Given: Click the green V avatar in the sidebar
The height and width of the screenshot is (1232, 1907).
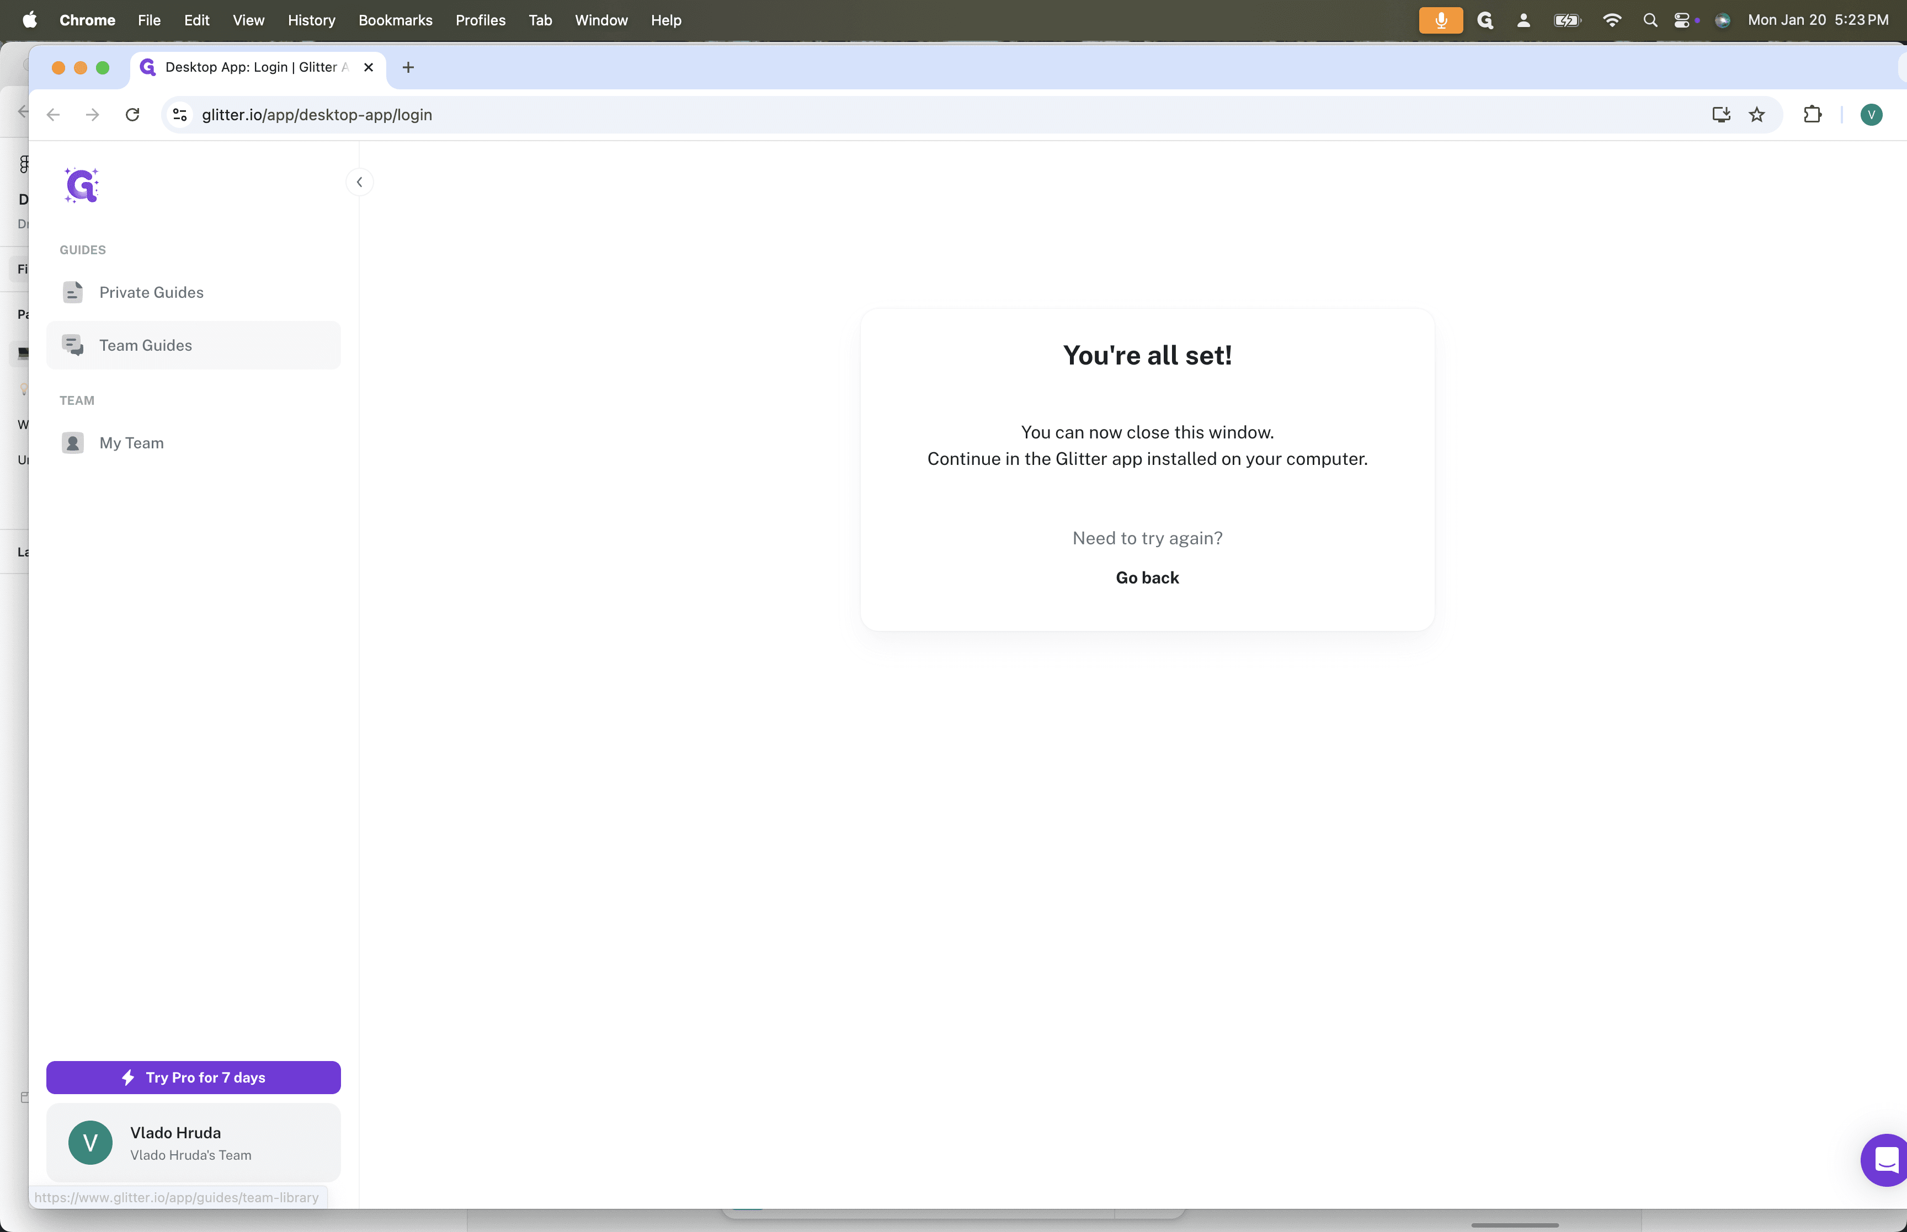Looking at the screenshot, I should tap(90, 1143).
